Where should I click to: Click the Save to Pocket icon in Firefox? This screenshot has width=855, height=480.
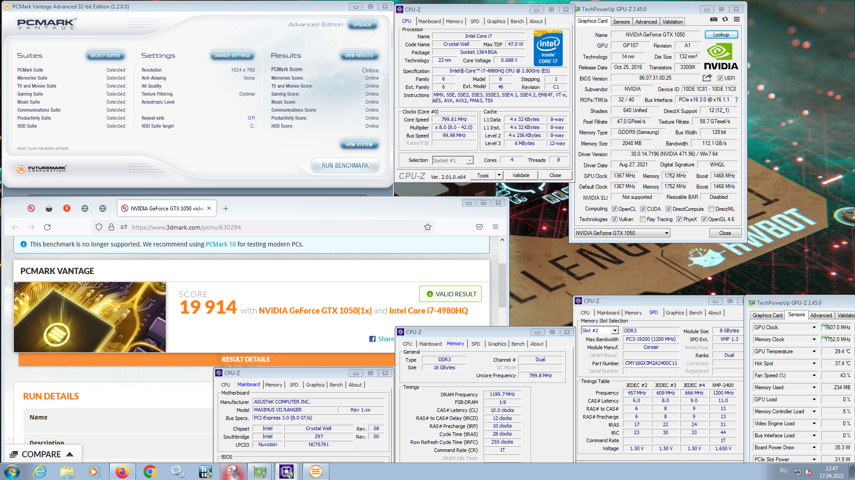tap(479, 227)
